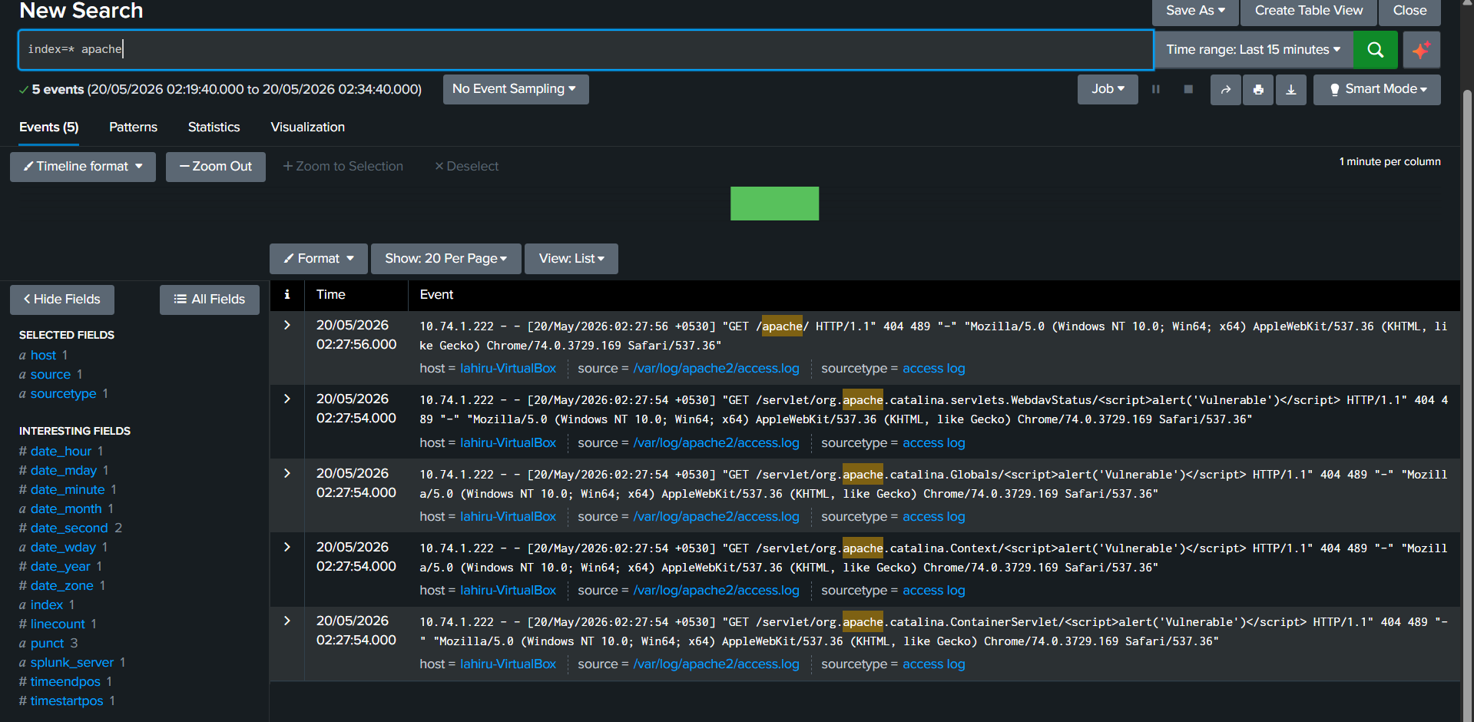The height and width of the screenshot is (722, 1474).
Task: Expand the WebdavStatus event row chevron
Action: pos(287,399)
